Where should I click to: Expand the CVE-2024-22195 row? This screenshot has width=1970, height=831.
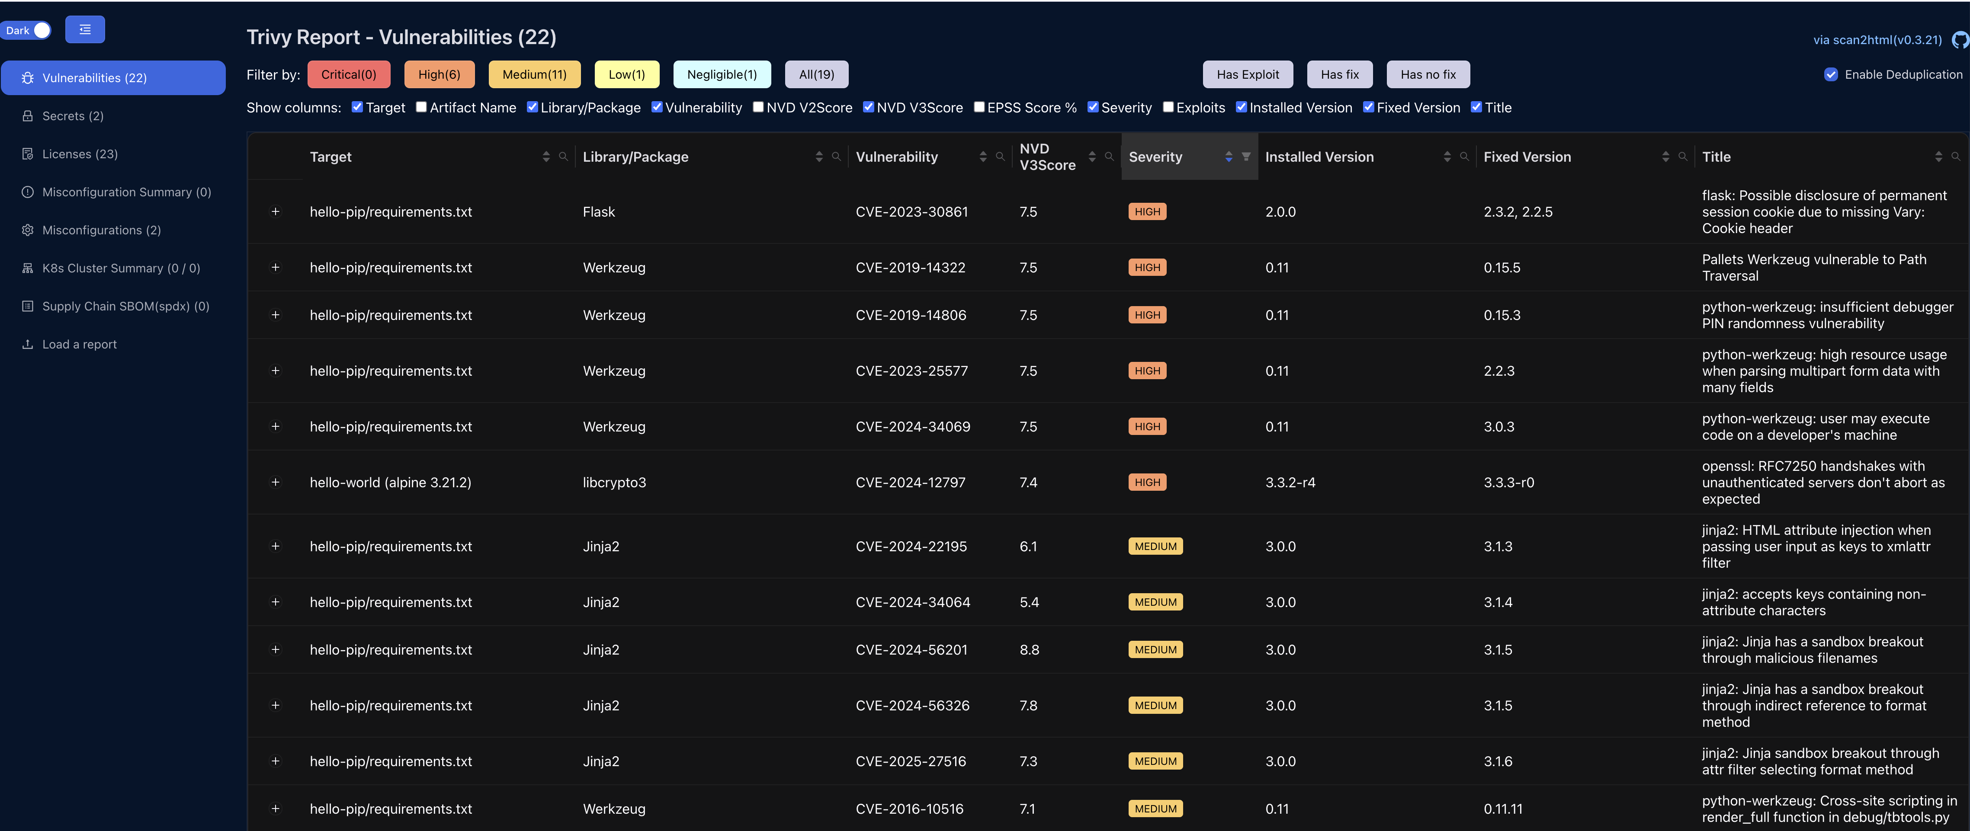tap(275, 547)
